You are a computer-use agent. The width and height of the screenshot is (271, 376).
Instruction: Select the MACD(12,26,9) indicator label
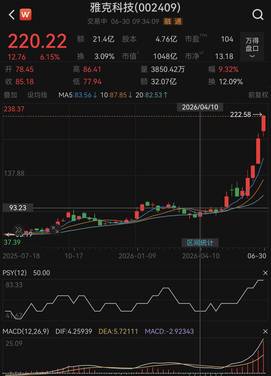(26, 331)
